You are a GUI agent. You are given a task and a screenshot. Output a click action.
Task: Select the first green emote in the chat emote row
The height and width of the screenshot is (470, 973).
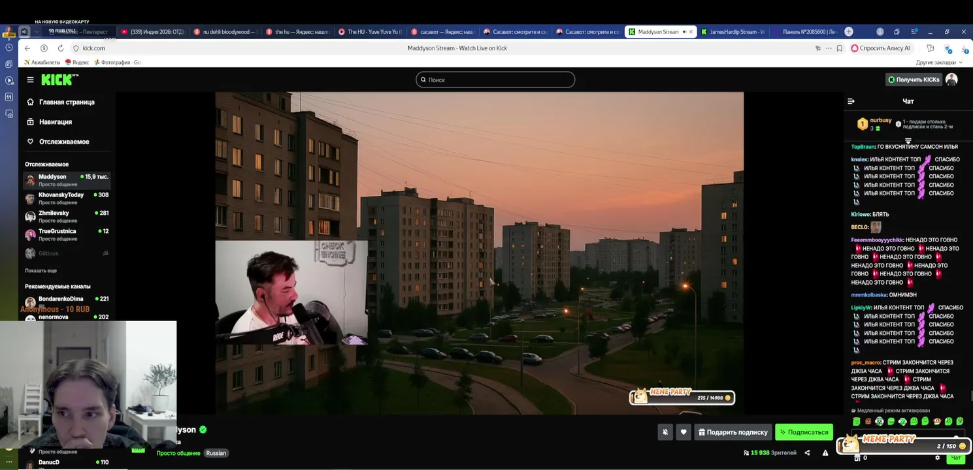click(857, 421)
